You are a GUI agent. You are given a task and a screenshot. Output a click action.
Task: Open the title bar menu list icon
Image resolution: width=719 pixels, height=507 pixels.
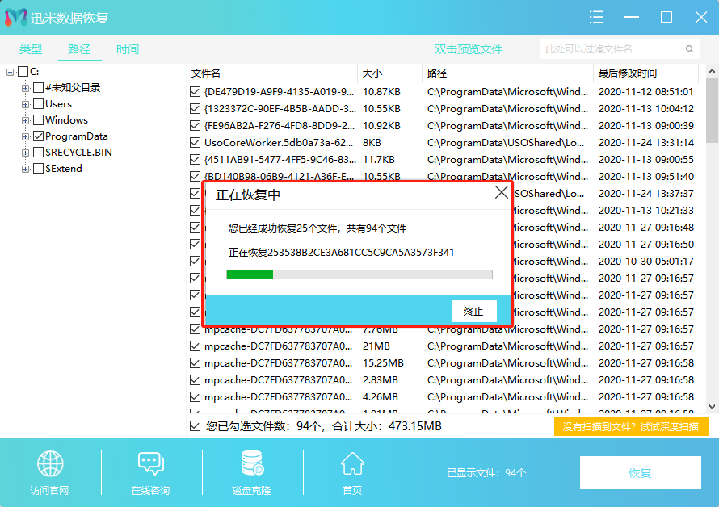(597, 17)
